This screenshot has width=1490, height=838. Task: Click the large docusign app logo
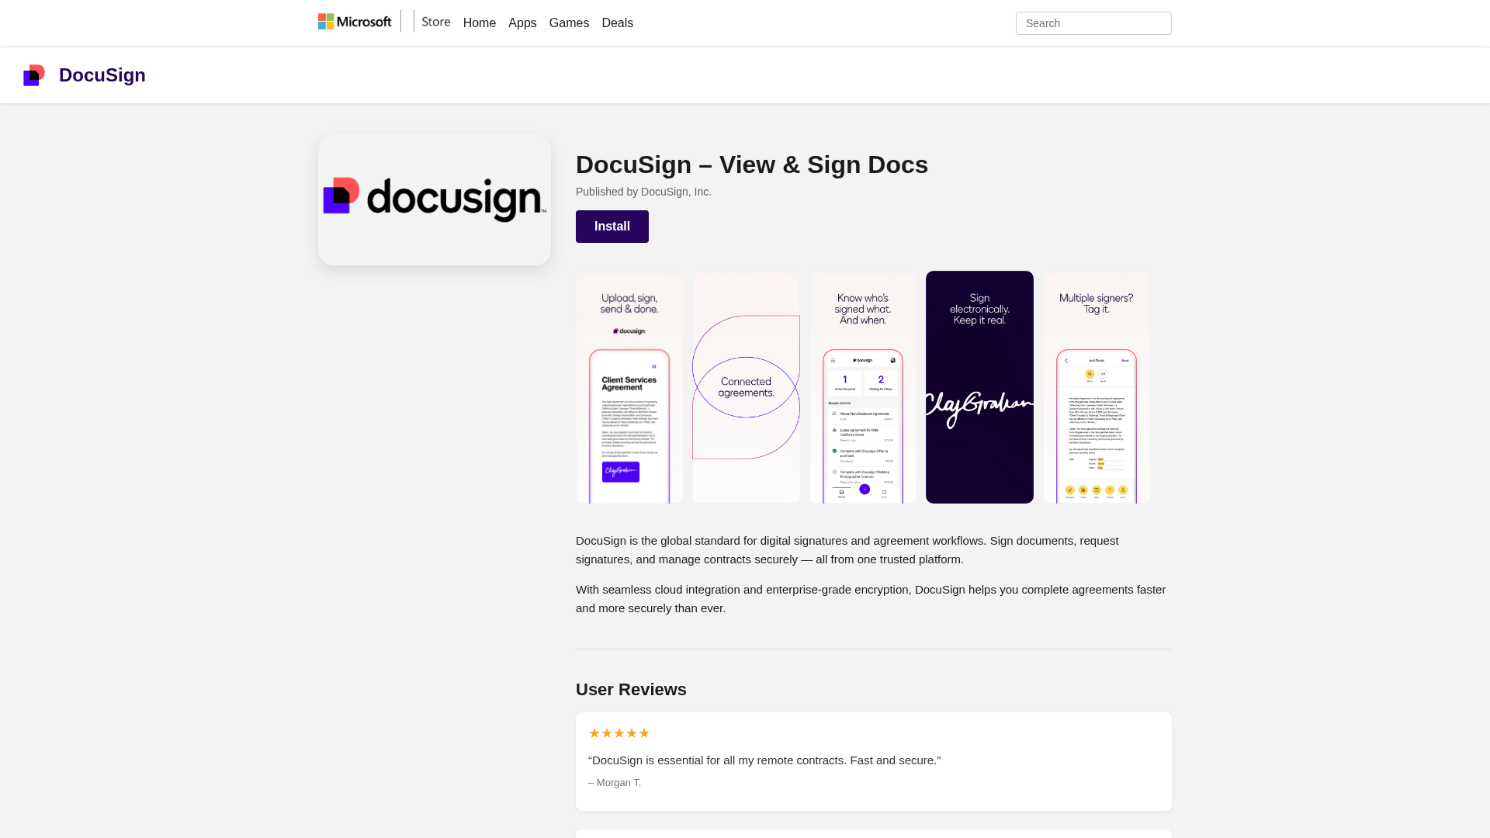(x=435, y=199)
